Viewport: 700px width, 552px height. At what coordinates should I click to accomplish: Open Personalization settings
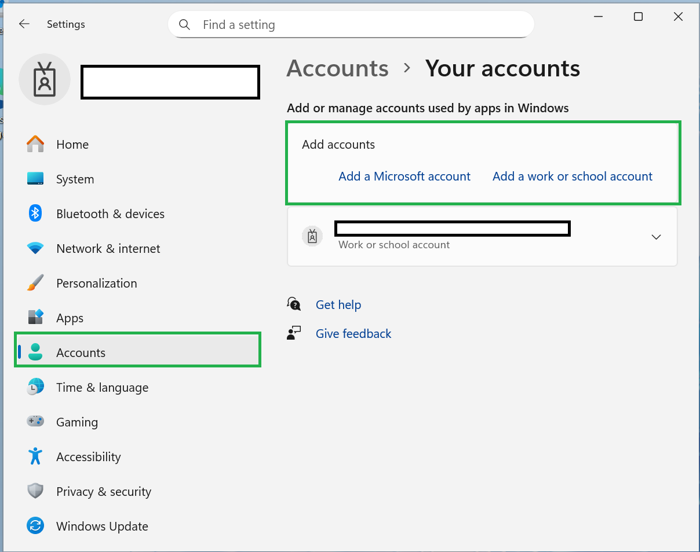pyautogui.click(x=138, y=283)
